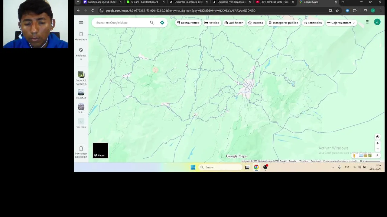Bookmark this page with the star
Screen dimensions: 387x217
[x=337, y=11]
